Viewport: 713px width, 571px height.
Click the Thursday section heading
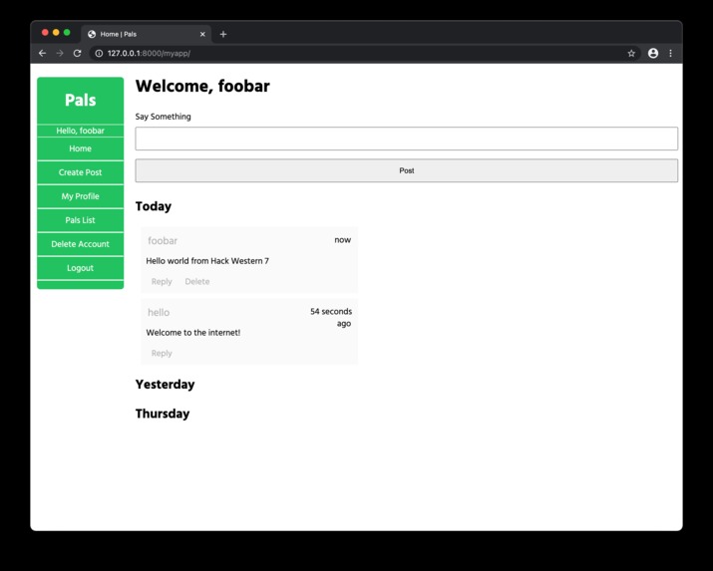(163, 414)
